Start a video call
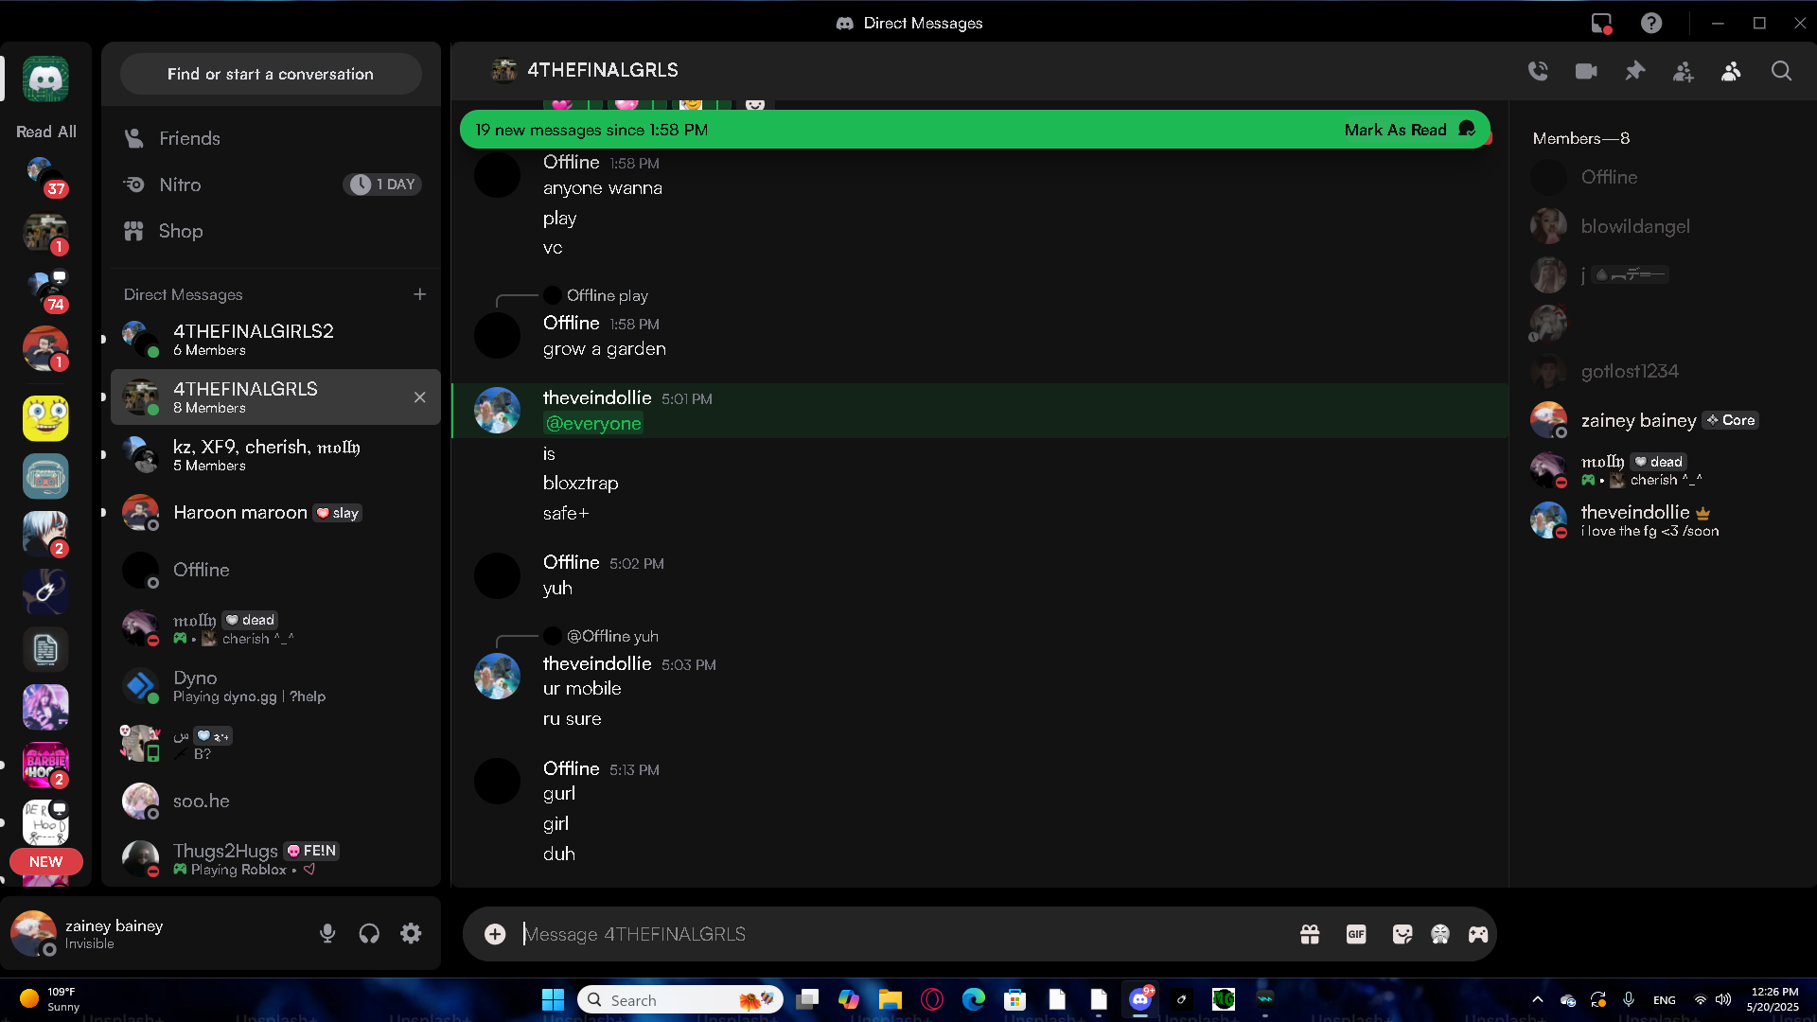 pos(1586,71)
